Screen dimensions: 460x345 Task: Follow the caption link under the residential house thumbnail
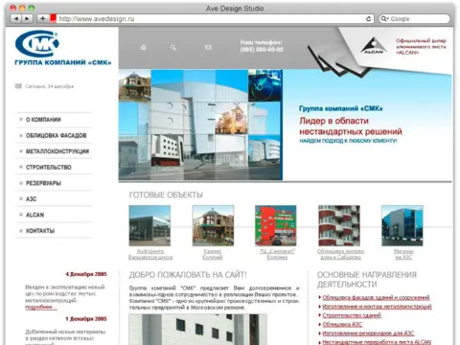(340, 254)
